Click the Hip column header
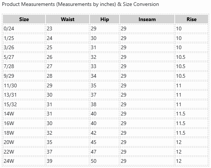This screenshot has width=211, height=168. (x=104, y=19)
